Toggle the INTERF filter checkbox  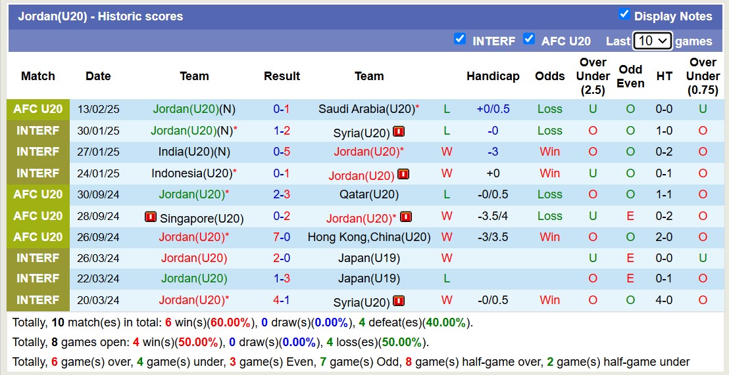pos(460,39)
